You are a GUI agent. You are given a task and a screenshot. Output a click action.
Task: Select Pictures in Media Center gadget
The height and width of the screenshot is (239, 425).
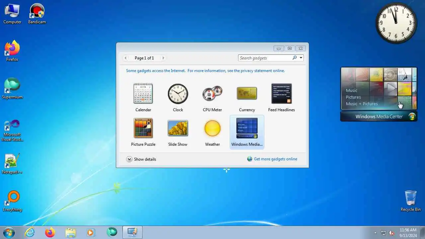click(353, 97)
